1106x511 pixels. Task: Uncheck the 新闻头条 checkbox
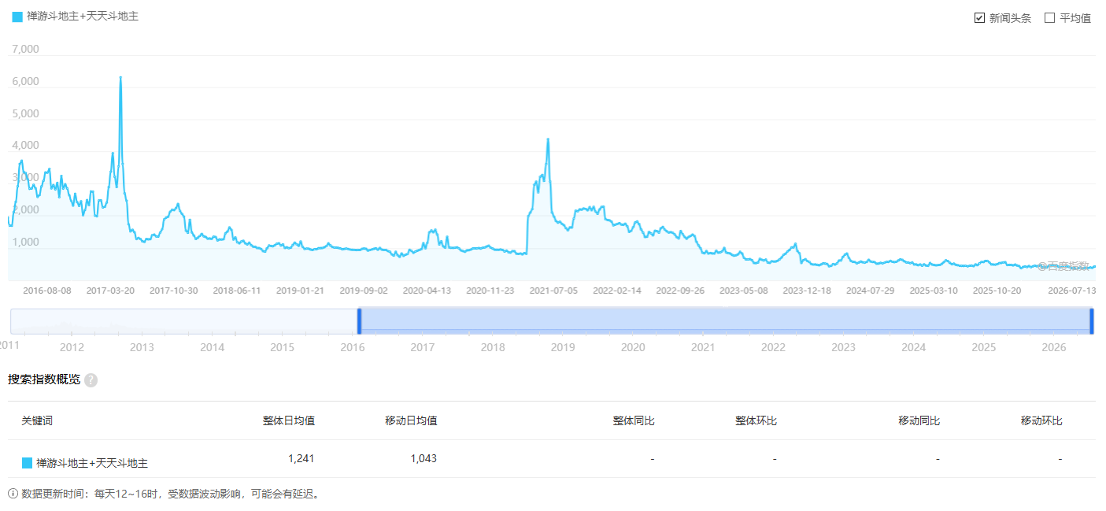click(x=979, y=18)
